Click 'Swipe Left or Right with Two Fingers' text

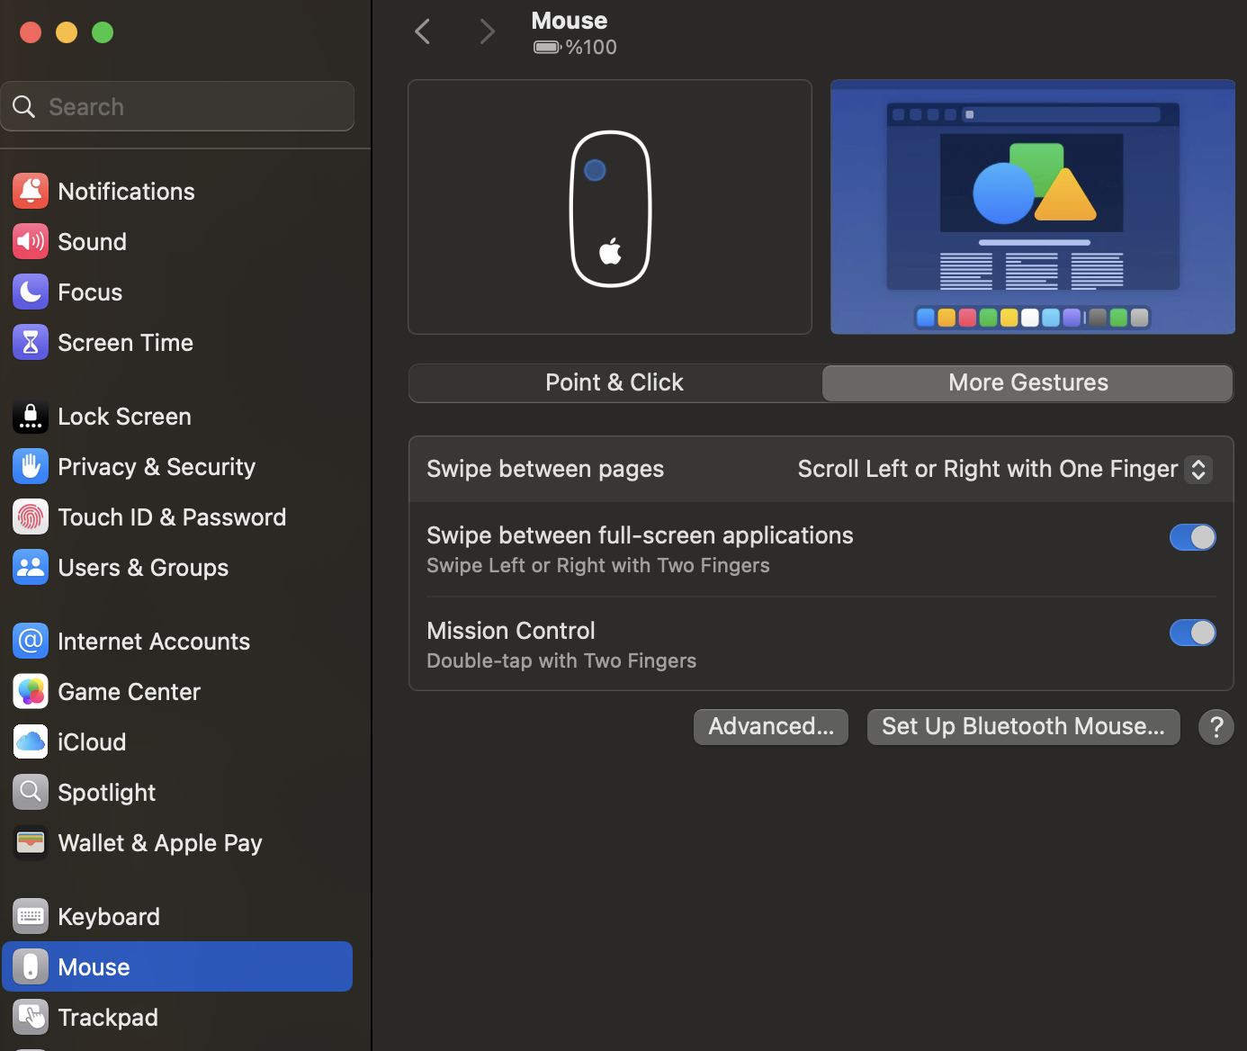[598, 565]
